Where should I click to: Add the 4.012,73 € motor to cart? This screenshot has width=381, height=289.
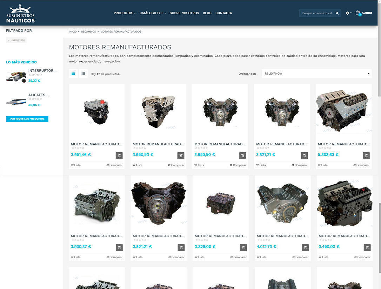click(x=305, y=248)
